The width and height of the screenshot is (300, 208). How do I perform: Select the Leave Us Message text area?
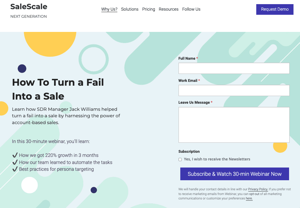234,125
